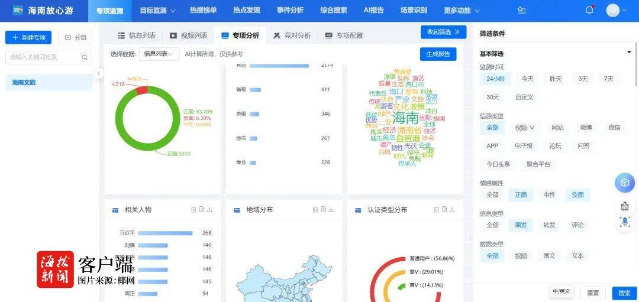
Task: Click the search magnifier in keyword box
Action: tap(85, 57)
